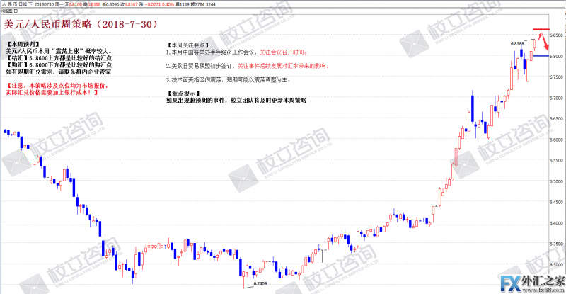Click the 【结汇】6.8600 recommendation line
The height and width of the screenshot is (294, 566).
point(59,58)
